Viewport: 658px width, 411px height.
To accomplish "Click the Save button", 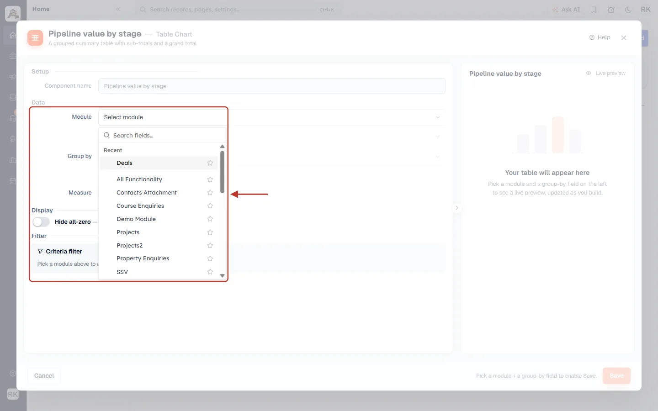I will [616, 376].
